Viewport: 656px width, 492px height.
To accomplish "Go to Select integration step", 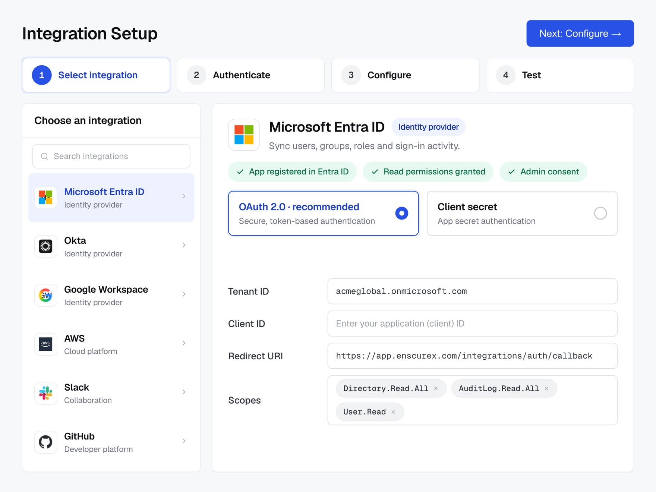I will (x=96, y=75).
